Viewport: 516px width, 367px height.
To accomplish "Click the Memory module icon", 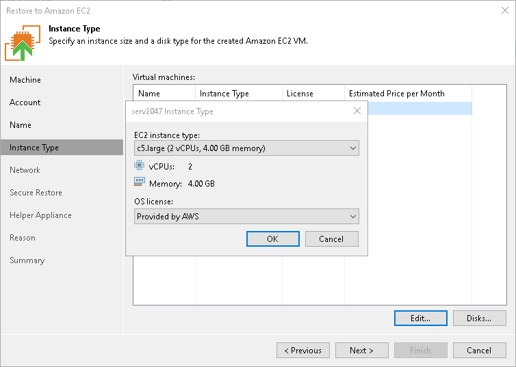I will click(140, 182).
